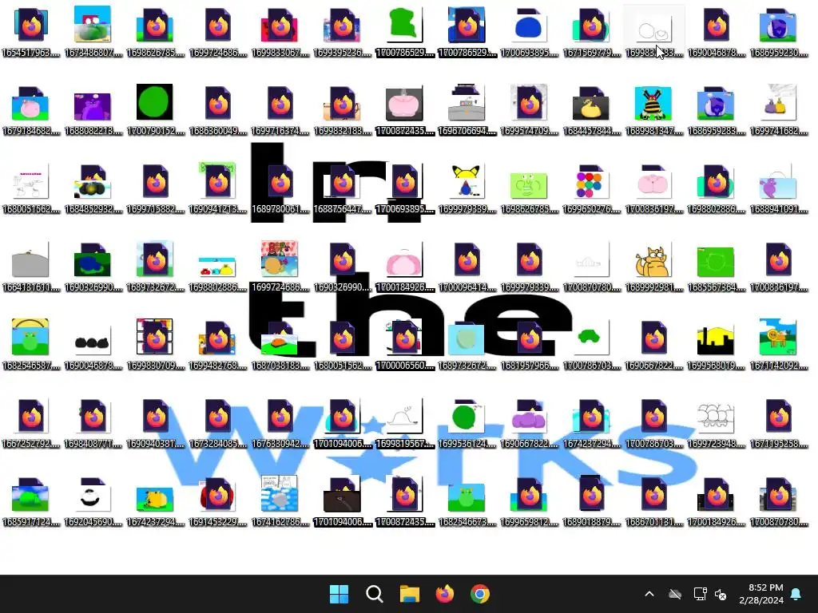The height and width of the screenshot is (613, 818).
Task: Select orange cat file 1689992981
Action: [653, 267]
